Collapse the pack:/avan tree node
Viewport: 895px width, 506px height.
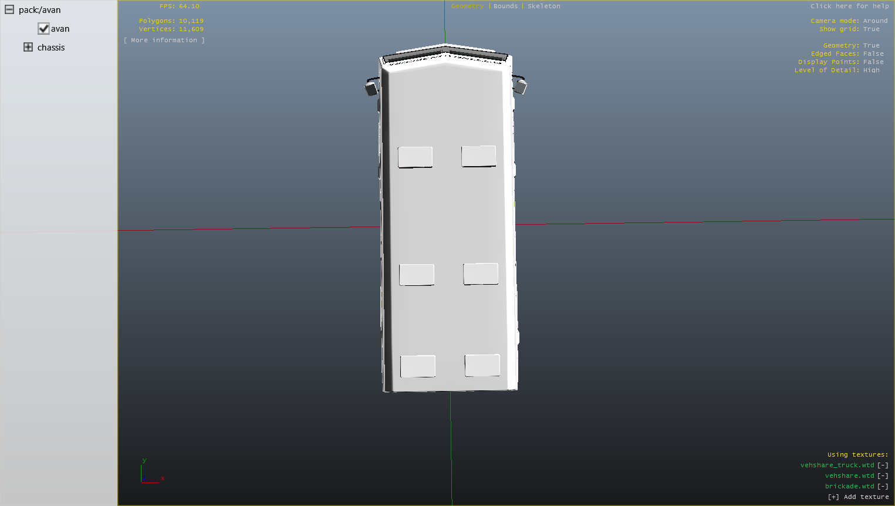pos(9,10)
